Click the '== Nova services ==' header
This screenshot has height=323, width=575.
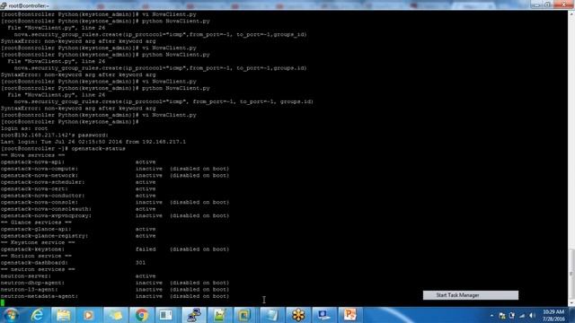tap(33, 155)
